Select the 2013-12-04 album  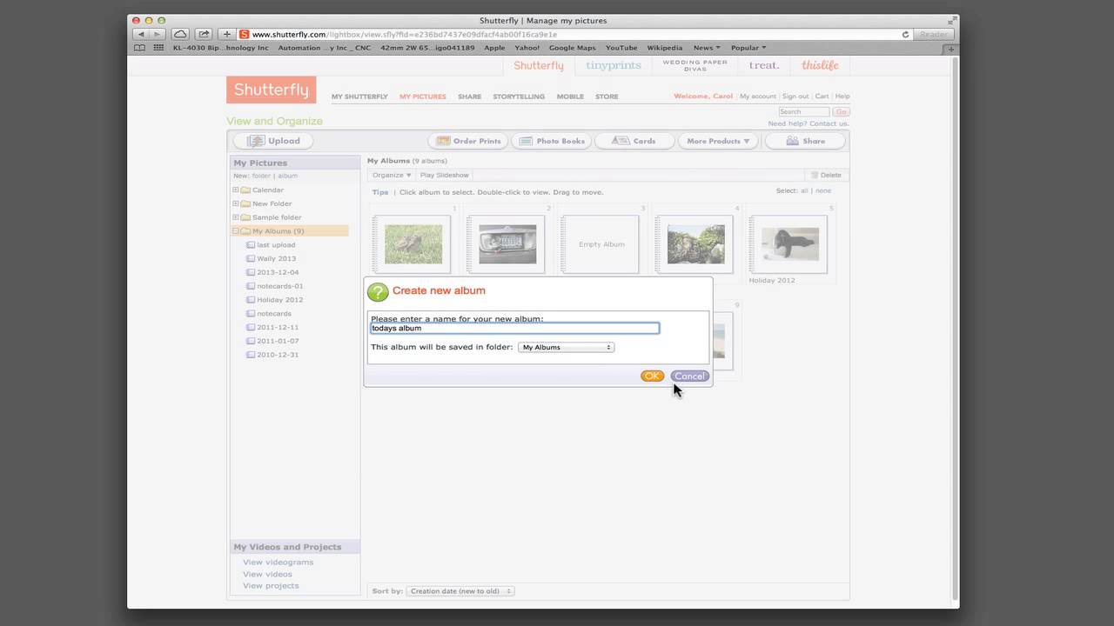click(278, 272)
